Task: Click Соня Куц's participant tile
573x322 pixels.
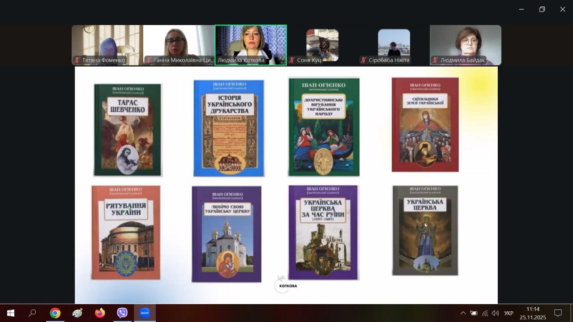Action: [x=322, y=45]
